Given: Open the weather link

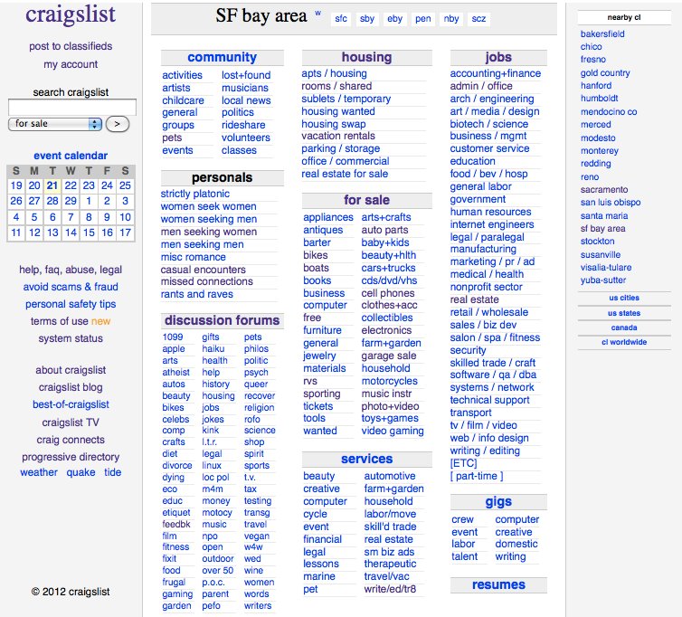Looking at the screenshot, I should coord(39,472).
